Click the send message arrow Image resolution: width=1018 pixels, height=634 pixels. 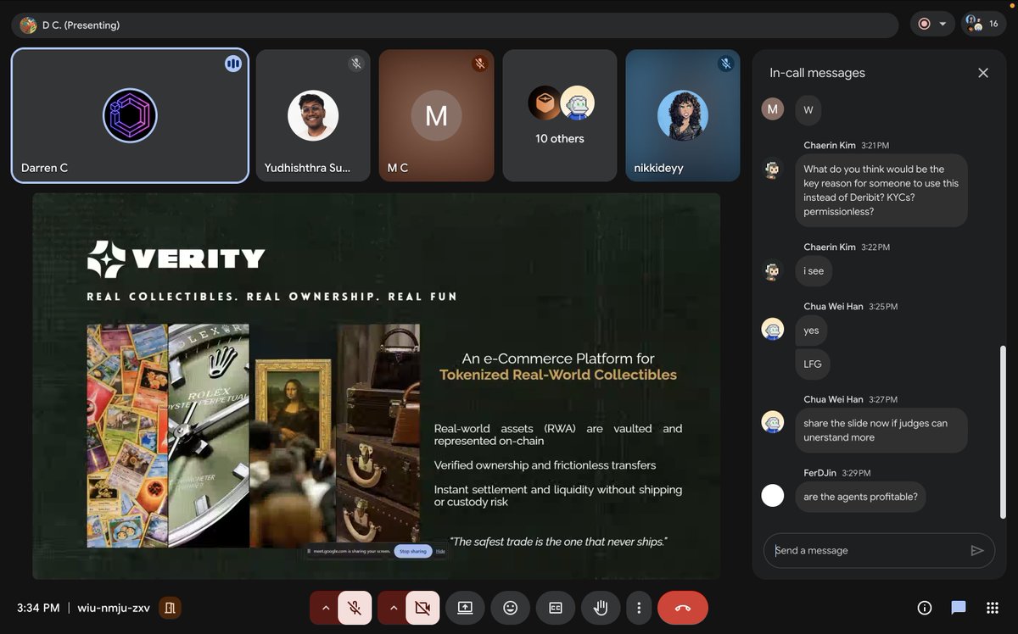click(976, 550)
